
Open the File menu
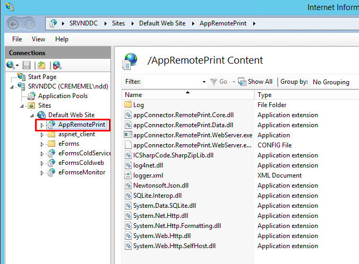point(17,39)
